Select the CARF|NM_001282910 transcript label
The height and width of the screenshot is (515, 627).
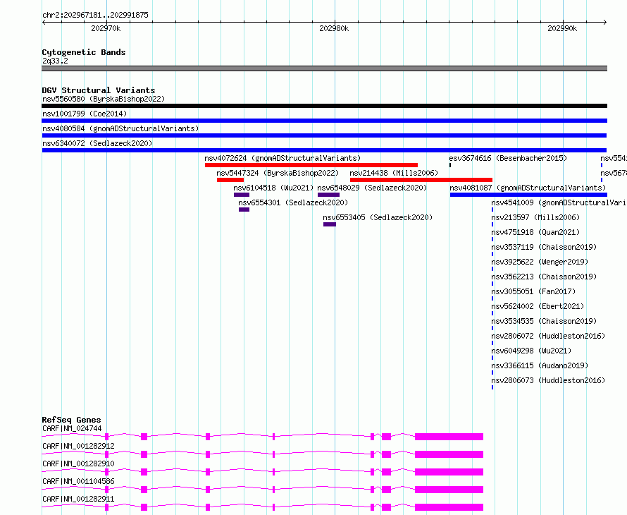(x=78, y=464)
